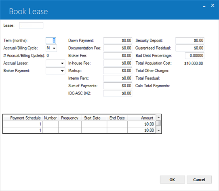Image resolution: width=219 pixels, height=191 pixels.
Task: Select the first row Amount cell
Action: 141,124
